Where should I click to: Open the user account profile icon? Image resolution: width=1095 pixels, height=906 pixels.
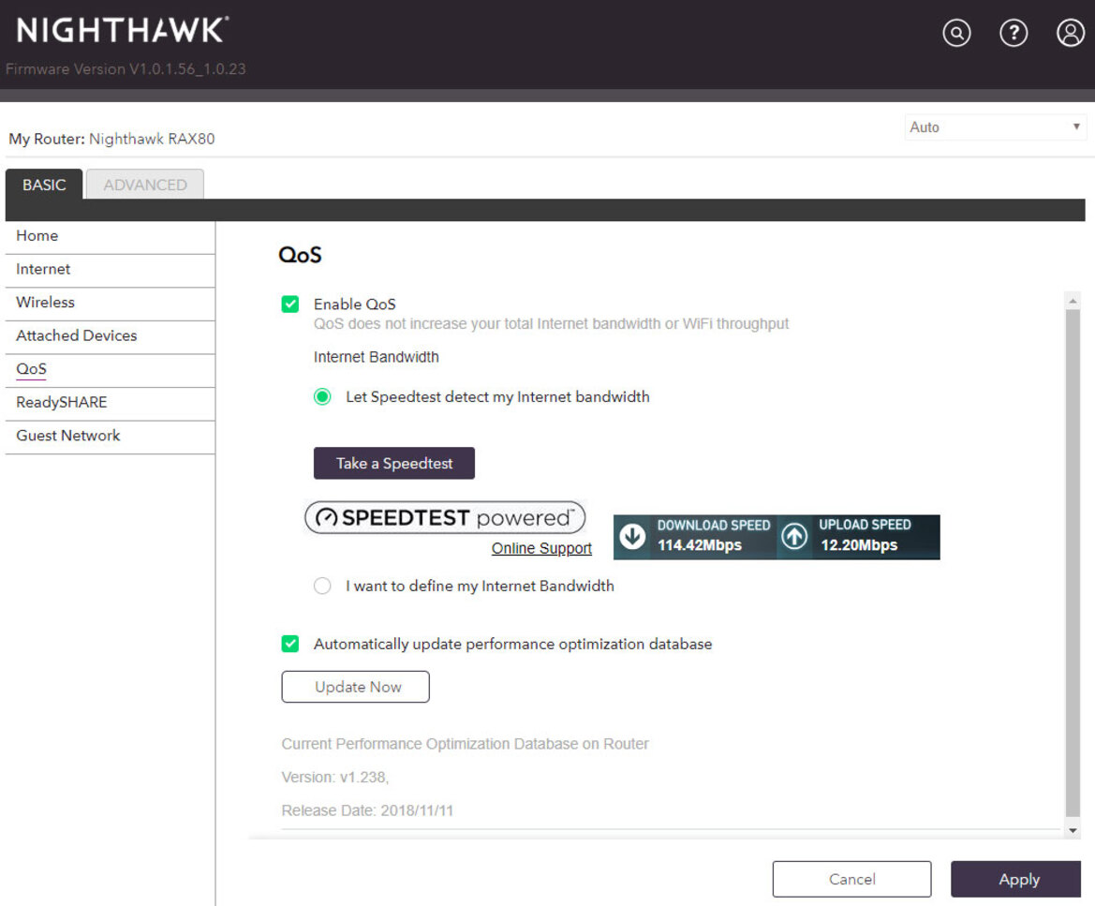[1070, 33]
